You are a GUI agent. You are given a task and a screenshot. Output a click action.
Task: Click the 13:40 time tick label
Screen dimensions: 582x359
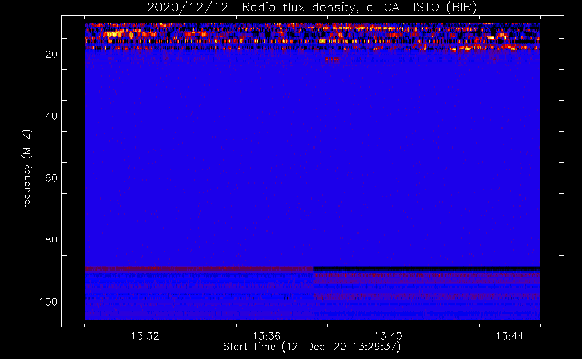point(388,336)
